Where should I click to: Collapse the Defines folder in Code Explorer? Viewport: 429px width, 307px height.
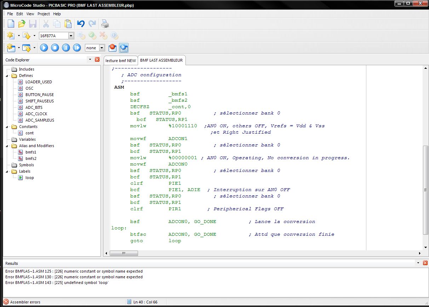[7, 76]
